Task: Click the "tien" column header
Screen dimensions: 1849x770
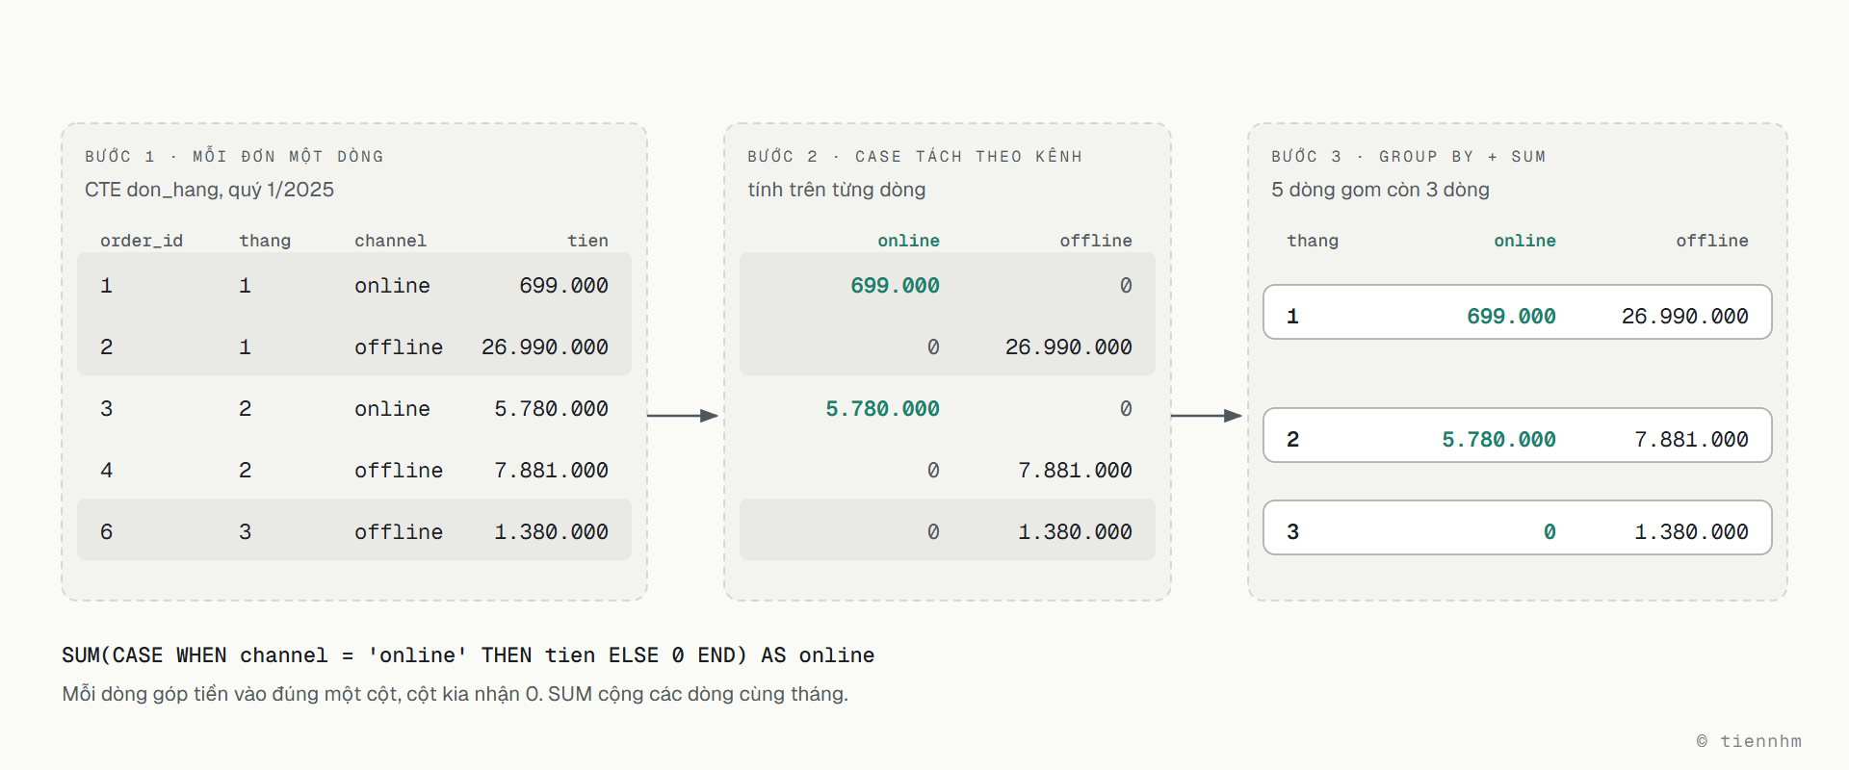Action: 587,241
